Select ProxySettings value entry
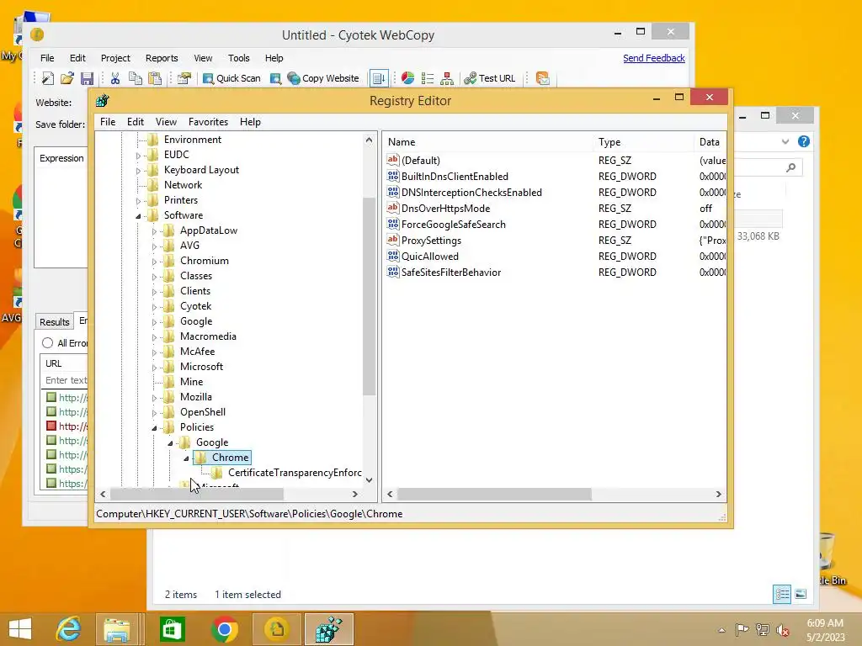 tap(431, 240)
